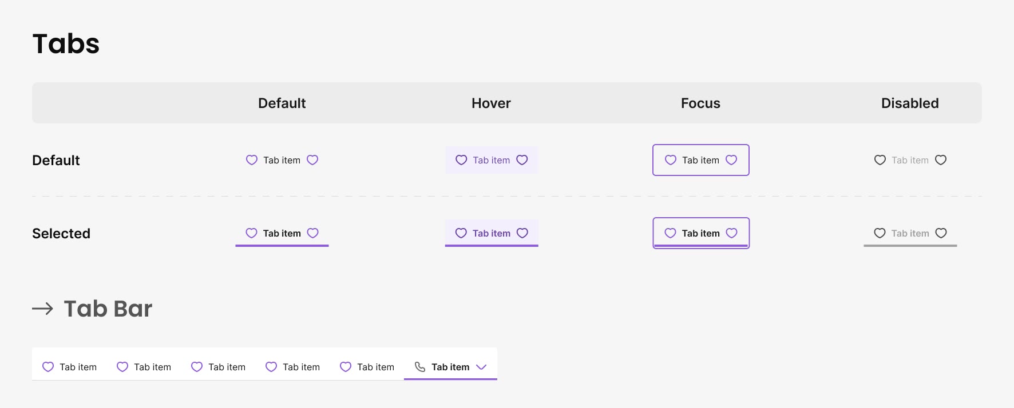This screenshot has width=1014, height=408.
Task: Click the phone icon in the Tab Bar
Action: click(420, 367)
